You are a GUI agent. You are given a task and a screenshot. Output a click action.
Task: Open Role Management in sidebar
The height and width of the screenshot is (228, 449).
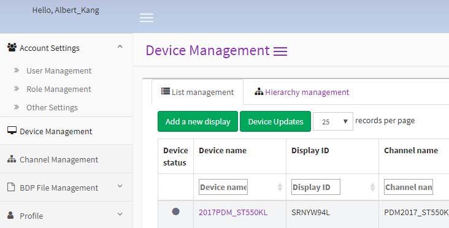pyautogui.click(x=59, y=89)
